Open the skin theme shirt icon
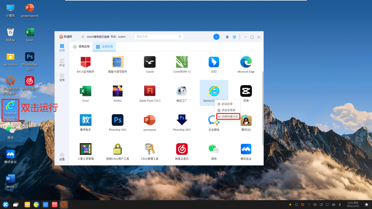Image resolution: width=372 pixels, height=209 pixels. click(x=234, y=37)
